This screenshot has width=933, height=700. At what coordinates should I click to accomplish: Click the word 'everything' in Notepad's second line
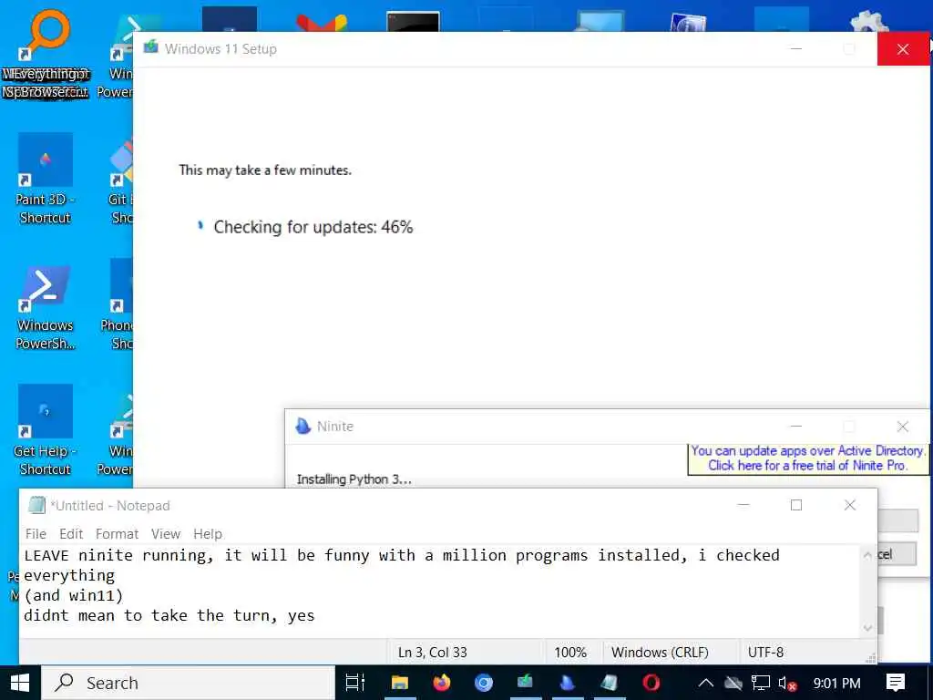pyautogui.click(x=69, y=576)
